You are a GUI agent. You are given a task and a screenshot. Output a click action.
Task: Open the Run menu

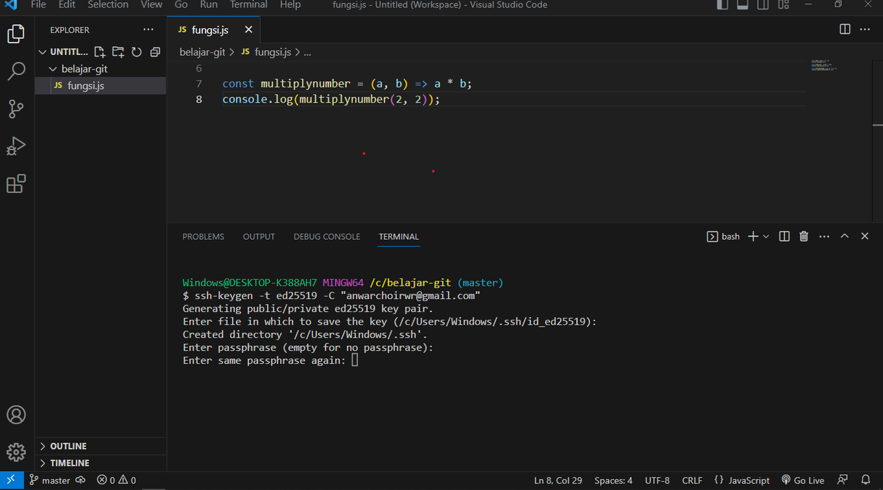pyautogui.click(x=208, y=5)
